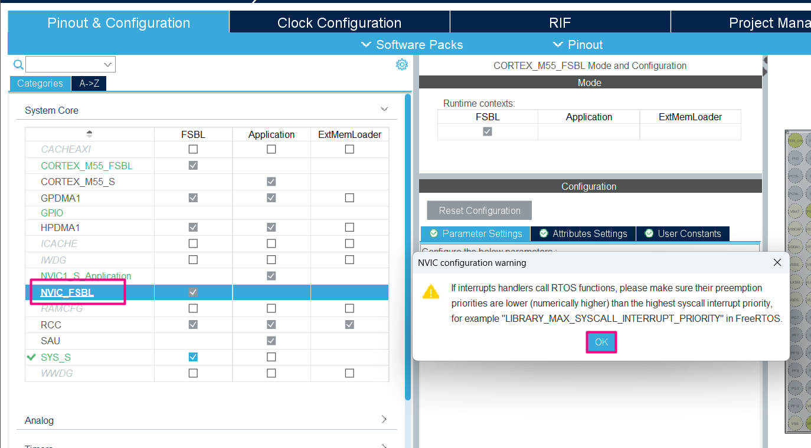Enable IWDG Application checkbox

(x=271, y=259)
